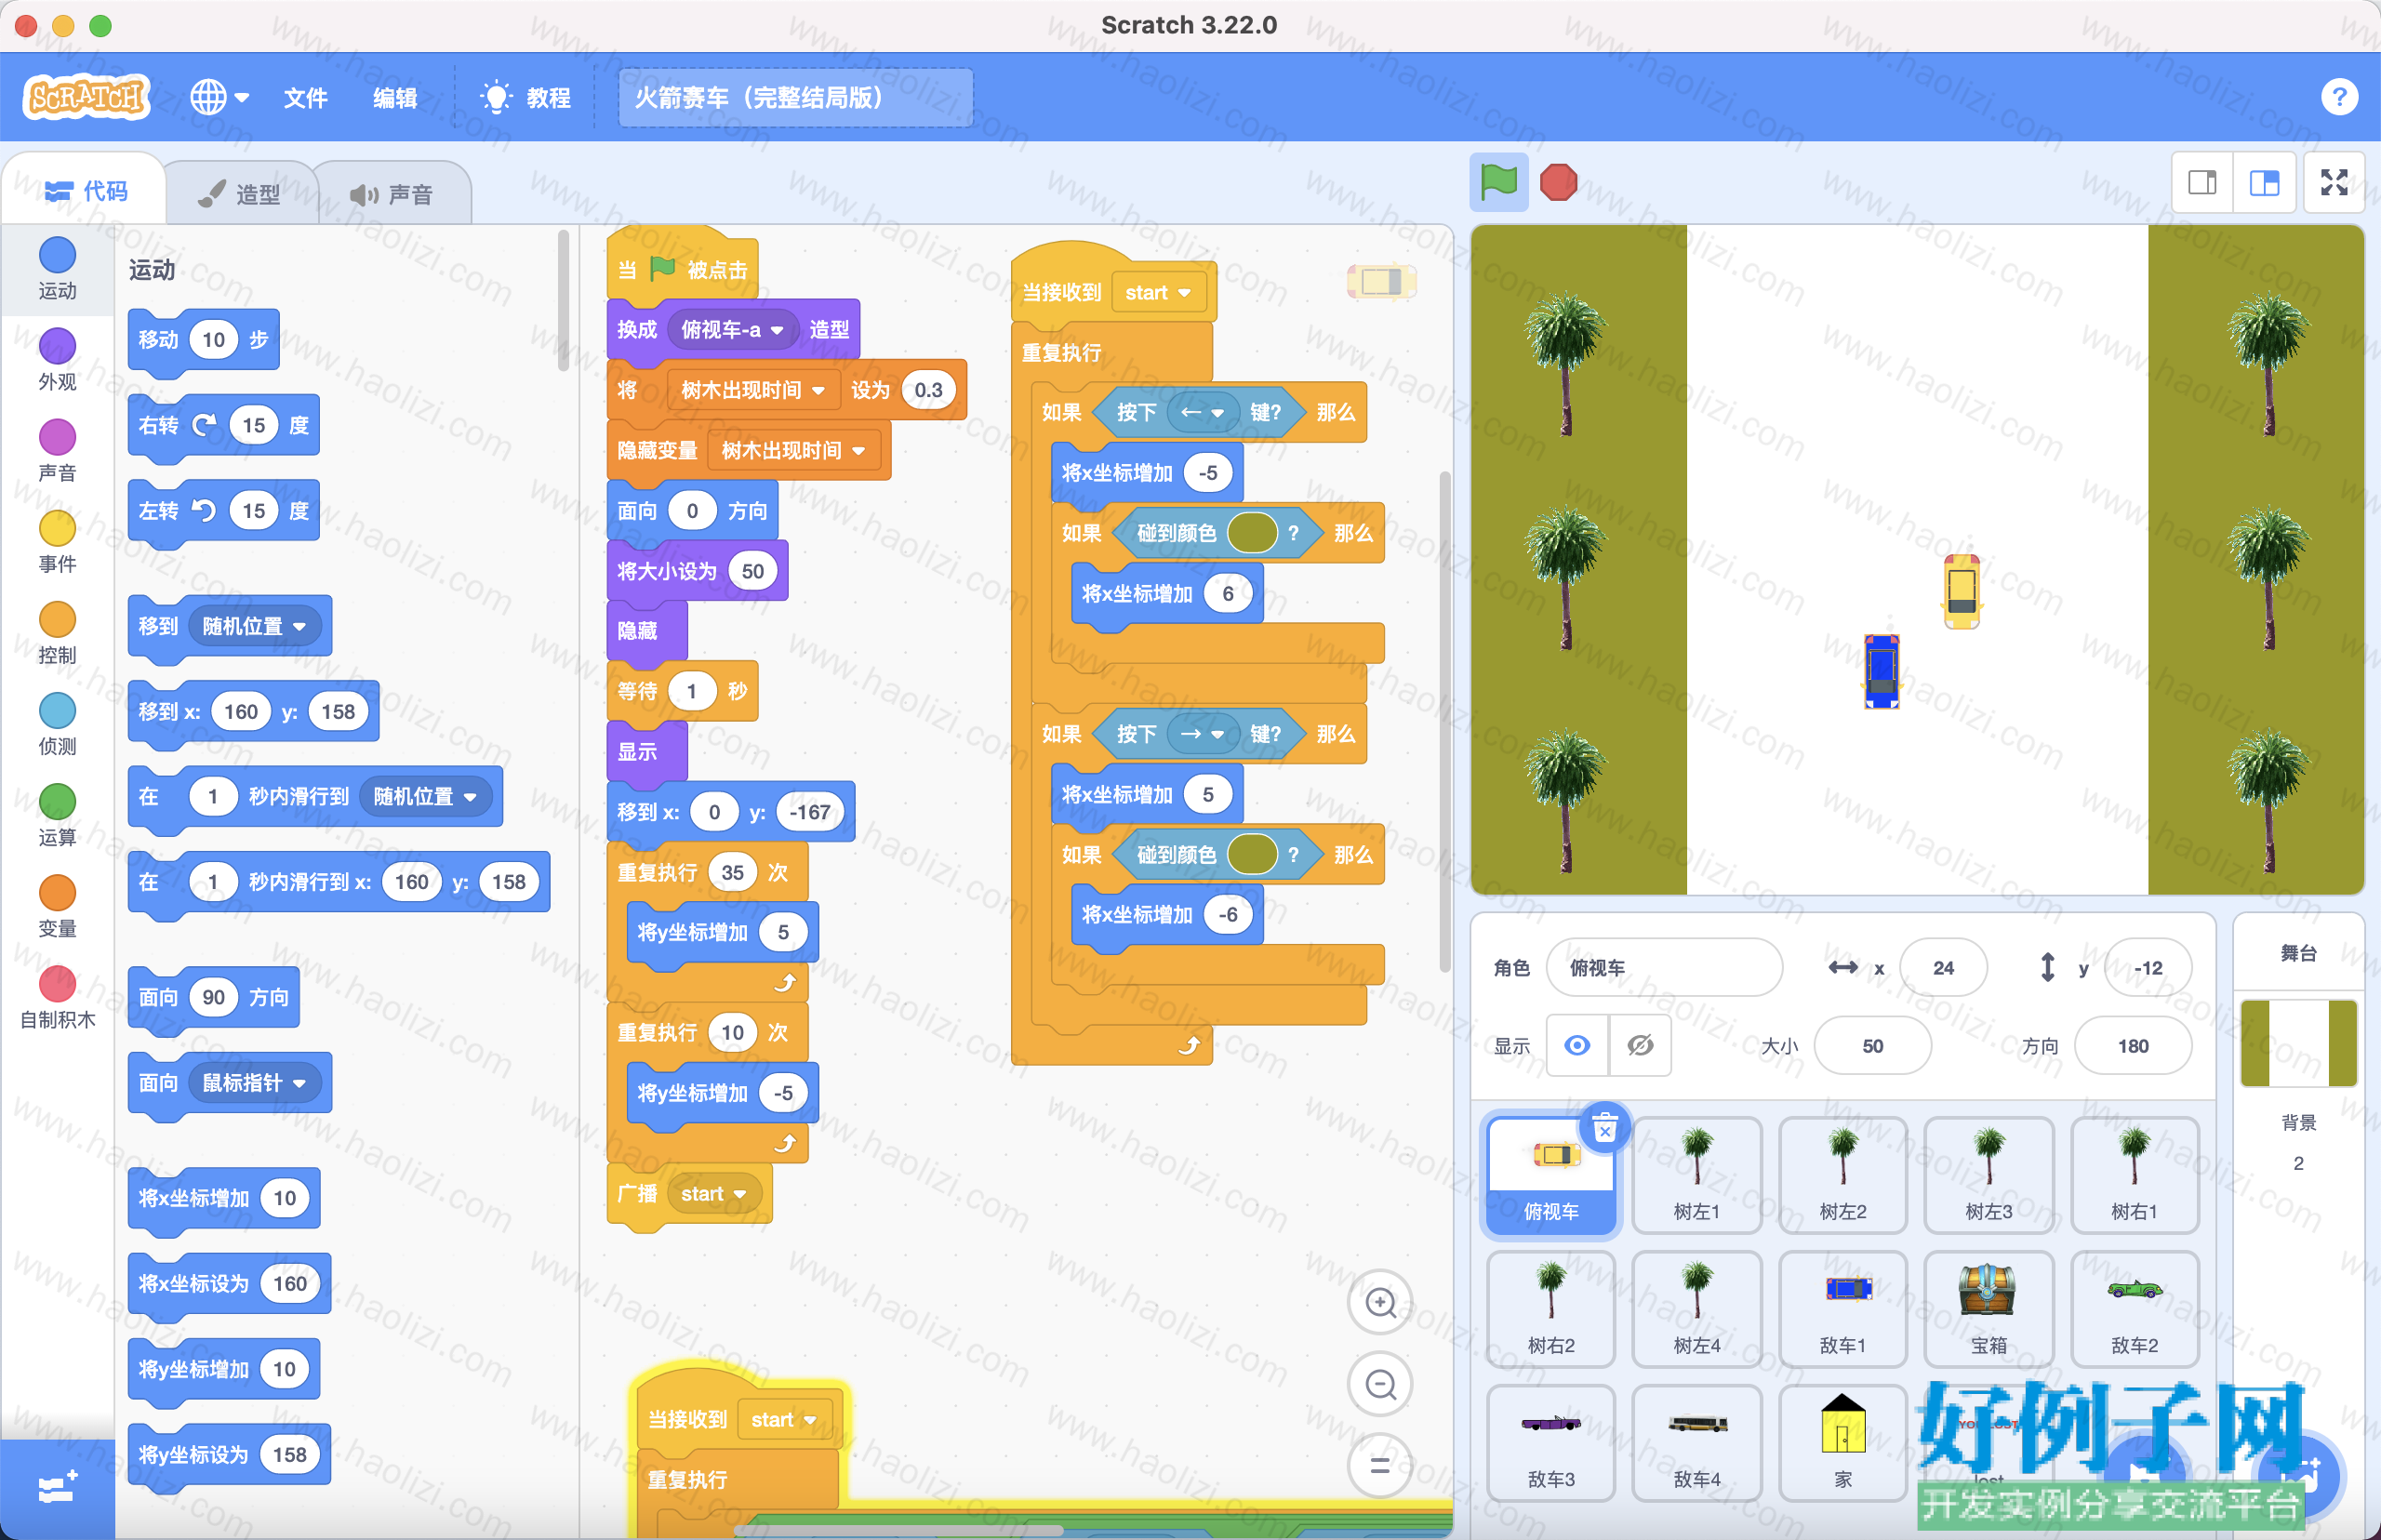Select the 自制积木 block category

pyautogui.click(x=57, y=997)
